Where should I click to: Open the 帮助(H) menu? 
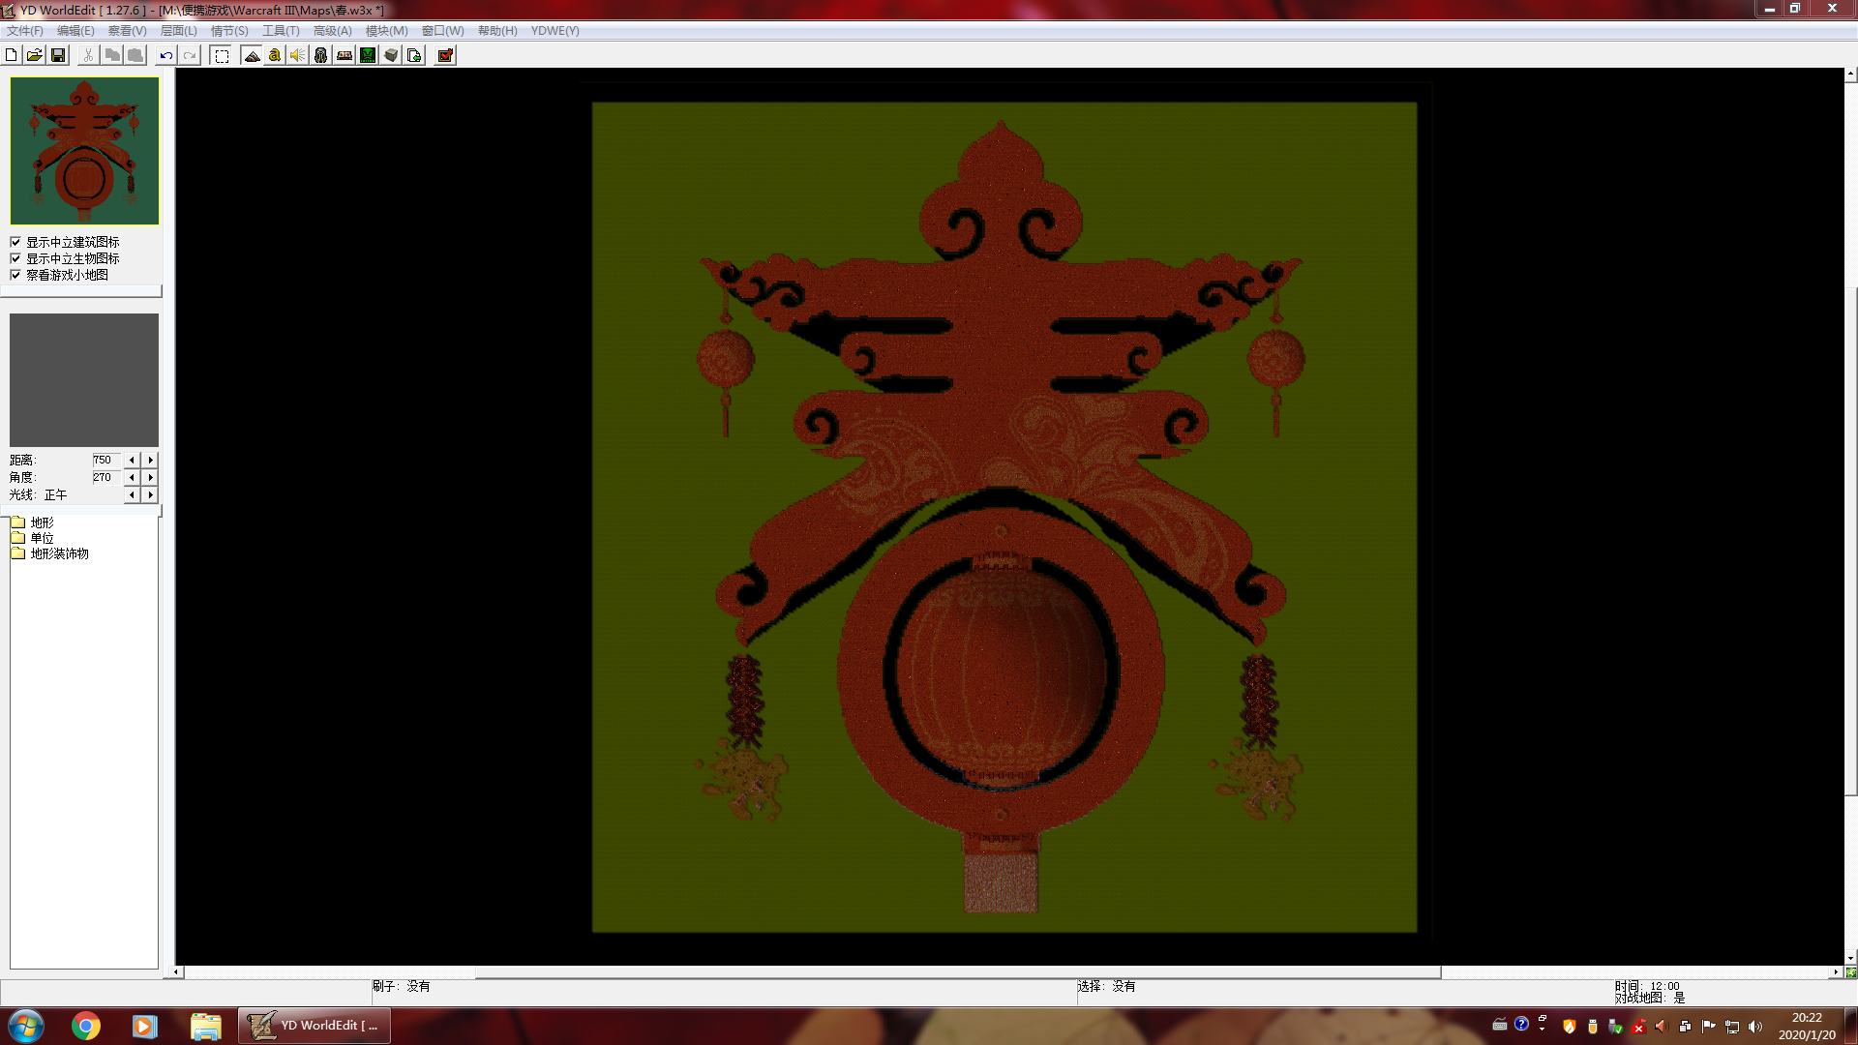coord(497,31)
